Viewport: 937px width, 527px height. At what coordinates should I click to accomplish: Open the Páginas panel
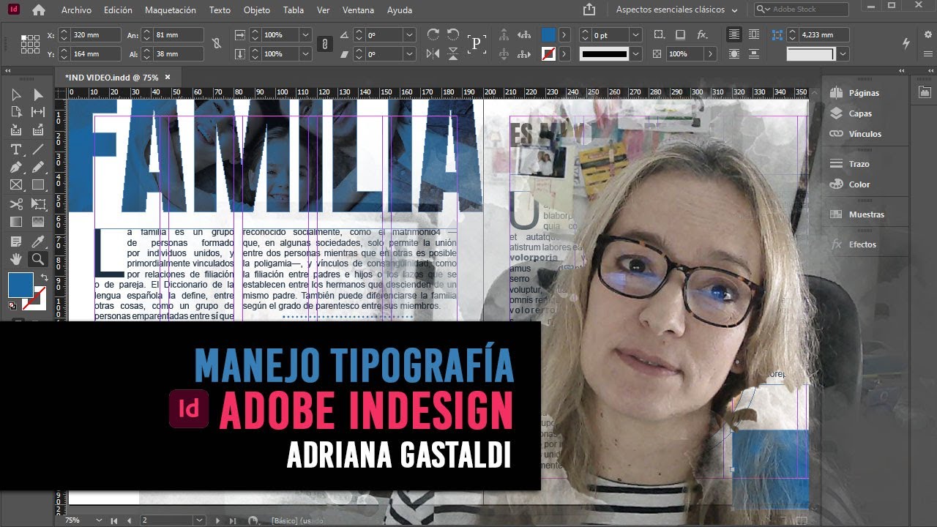pyautogui.click(x=855, y=93)
